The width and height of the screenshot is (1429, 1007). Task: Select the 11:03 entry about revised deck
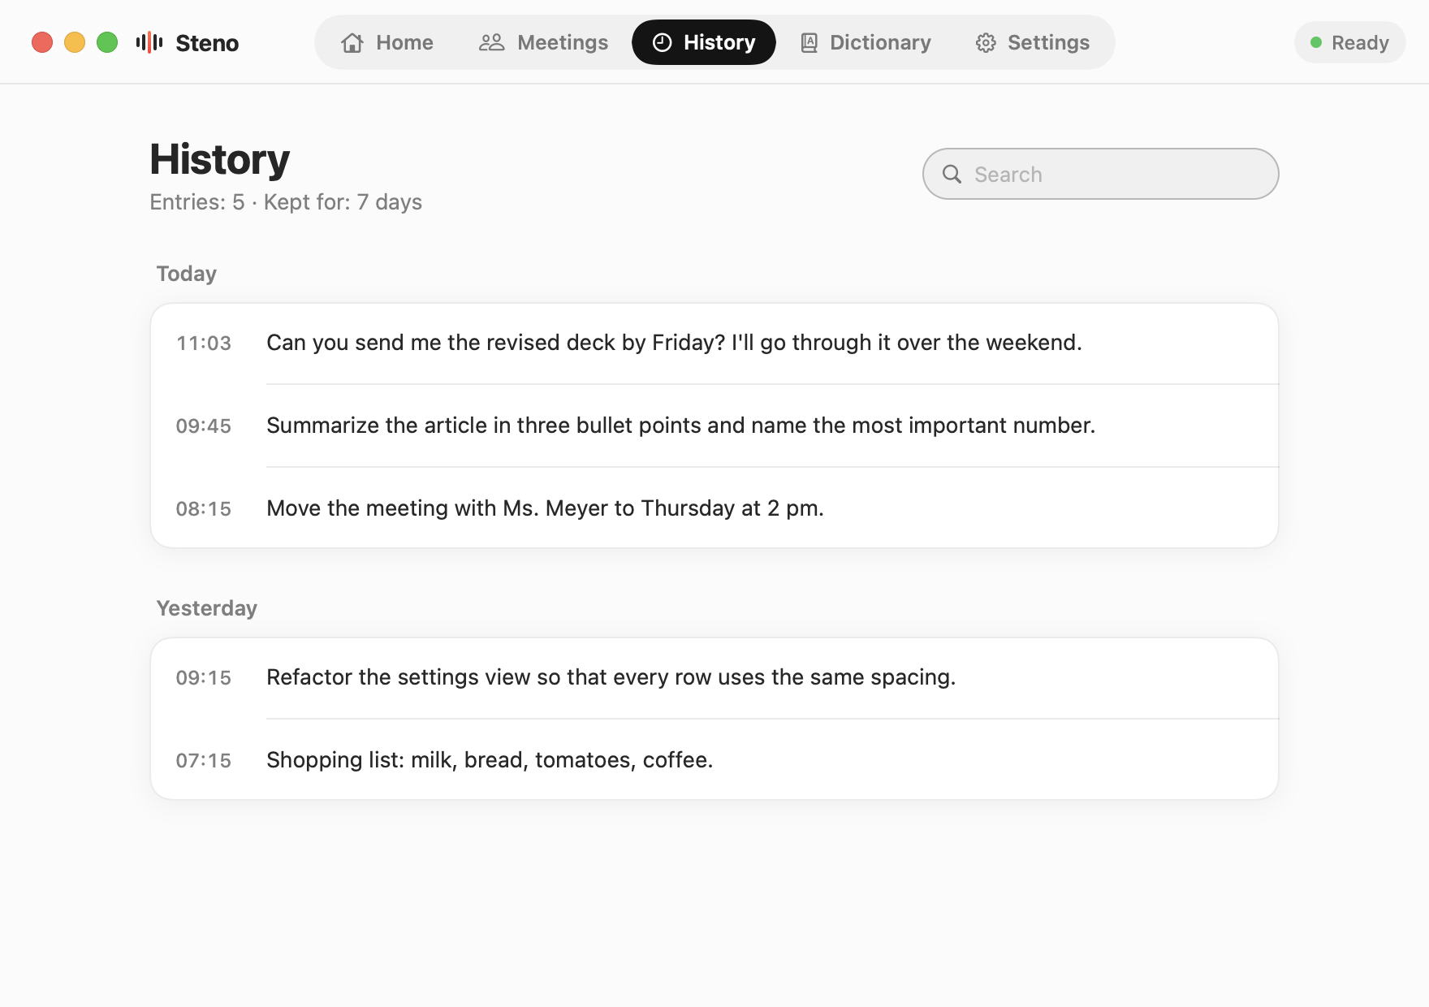pos(714,343)
